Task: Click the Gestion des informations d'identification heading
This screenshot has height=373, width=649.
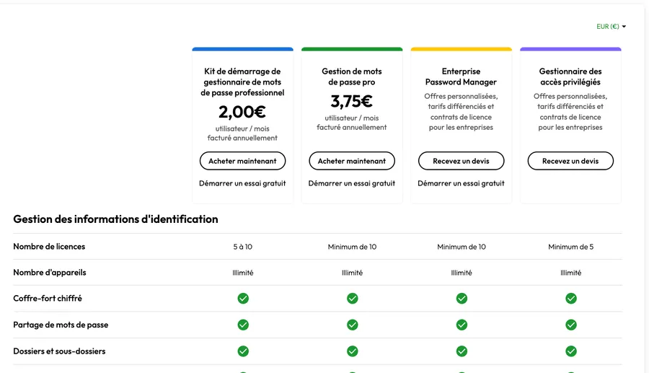Action: tap(115, 219)
